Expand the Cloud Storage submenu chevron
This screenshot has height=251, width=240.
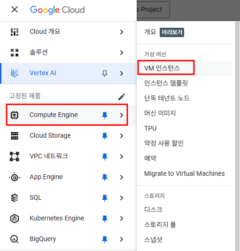tap(122, 136)
